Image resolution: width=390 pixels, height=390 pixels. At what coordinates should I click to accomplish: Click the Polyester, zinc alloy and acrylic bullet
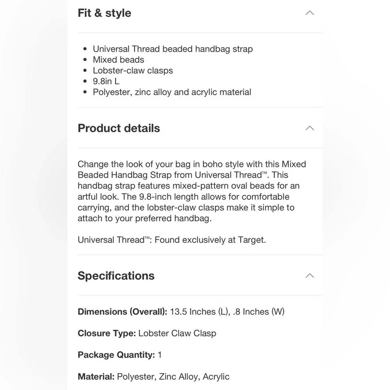pos(172,92)
